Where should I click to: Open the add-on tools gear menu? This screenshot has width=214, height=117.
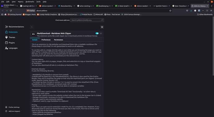102,27
